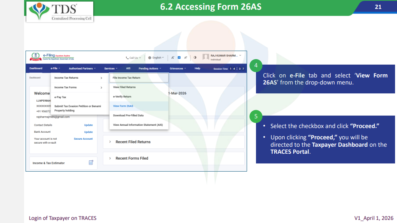
Task: Switch to the AIS tab
Action: coord(128,68)
